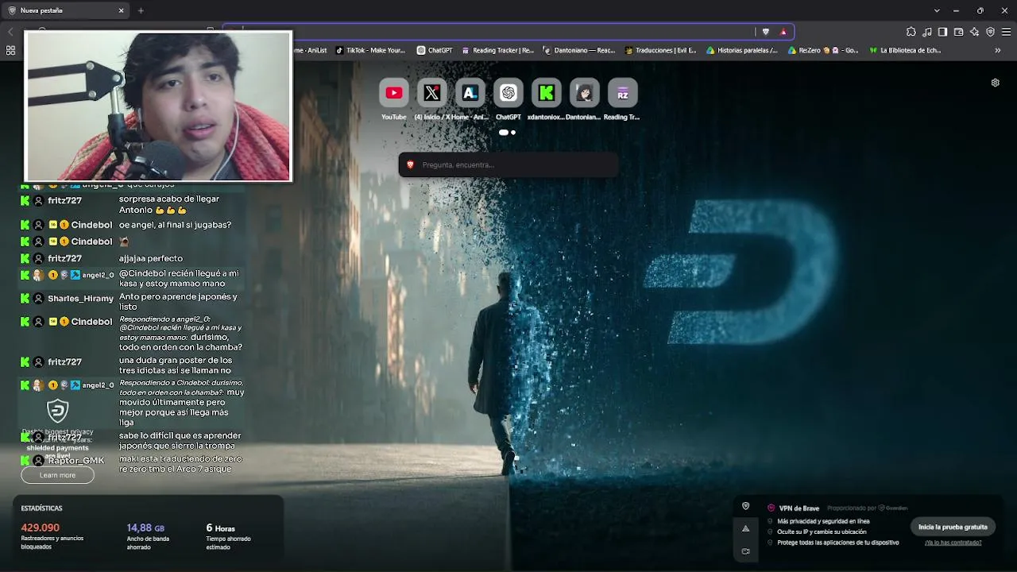The image size is (1017, 572).
Task: Open the Dantoniano bookmark
Action: click(x=578, y=50)
